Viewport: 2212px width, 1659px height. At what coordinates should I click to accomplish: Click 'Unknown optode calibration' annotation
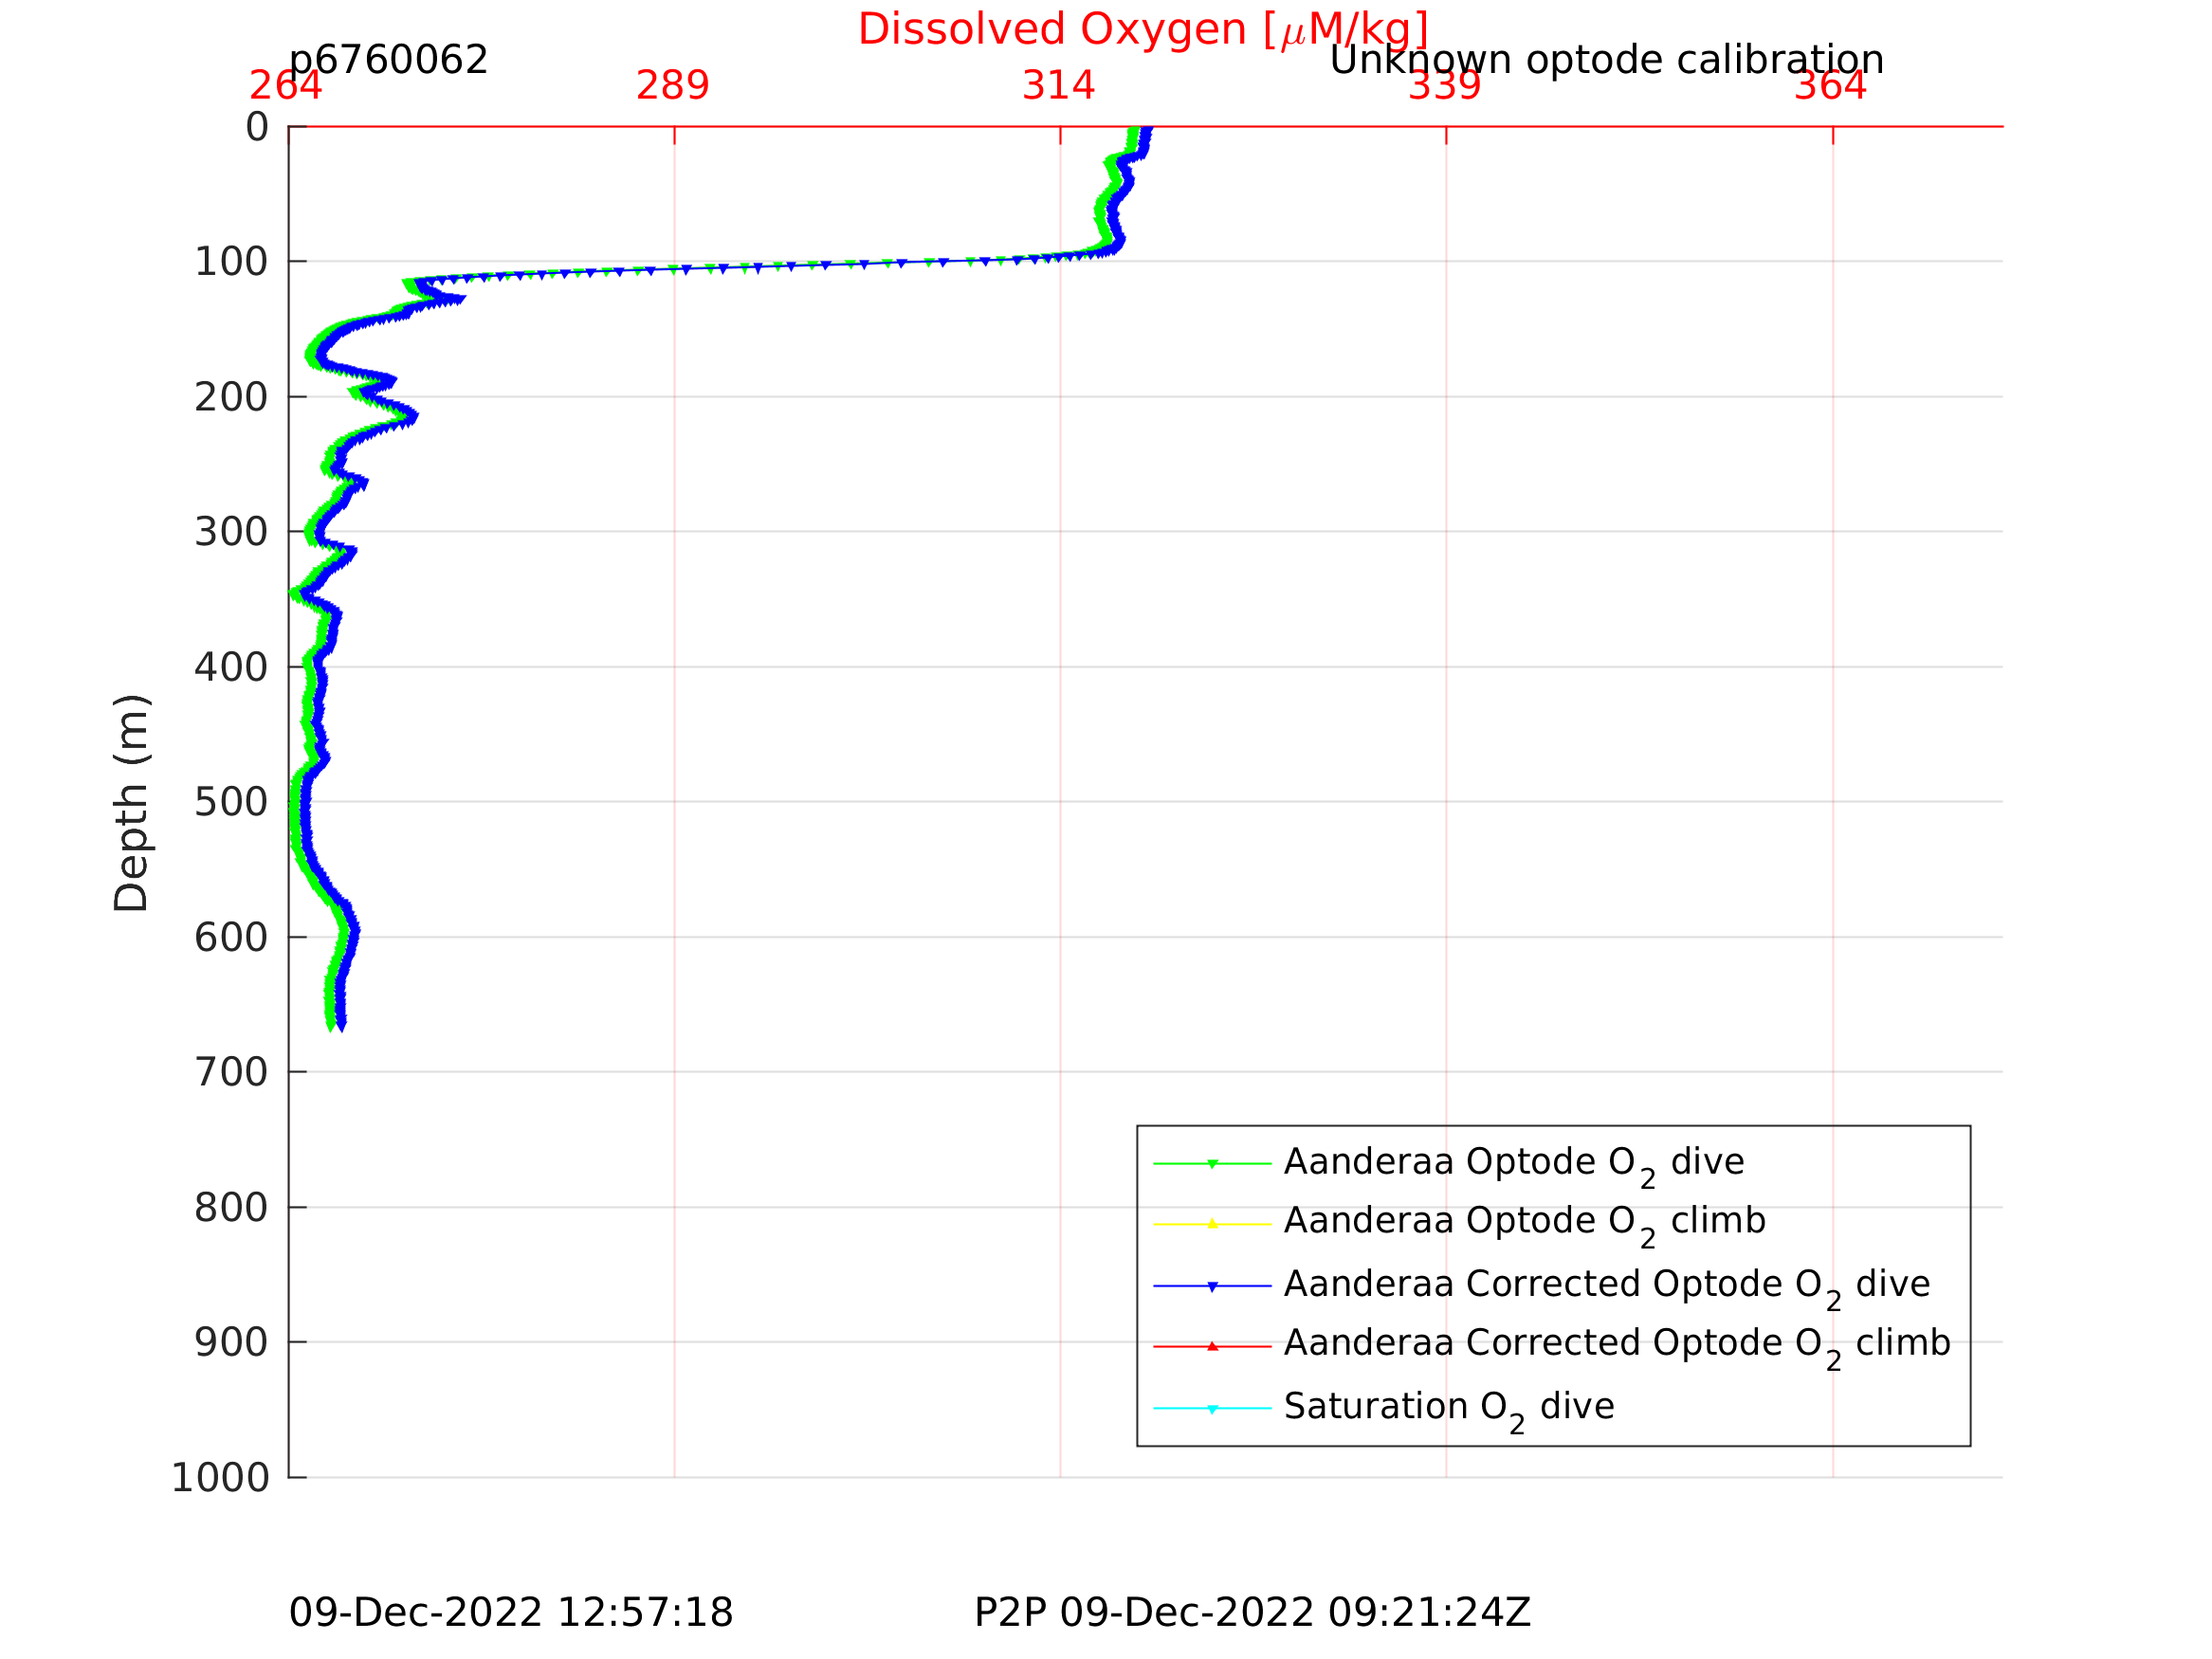click(x=1606, y=60)
